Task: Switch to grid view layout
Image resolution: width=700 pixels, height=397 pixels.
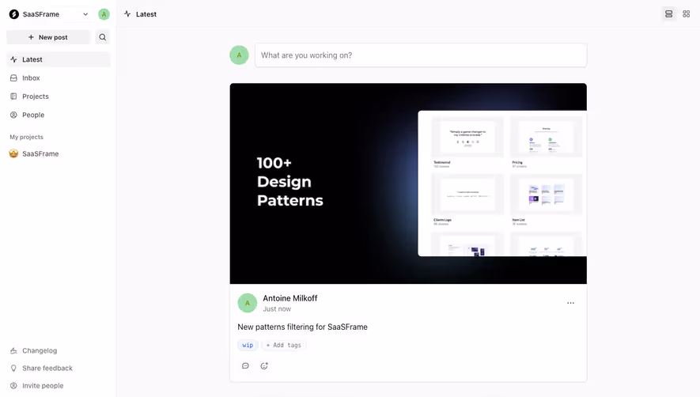Action: tap(687, 14)
